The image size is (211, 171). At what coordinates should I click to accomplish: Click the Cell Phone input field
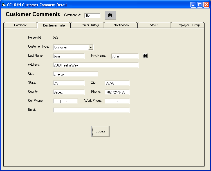pyautogui.click(x=65, y=101)
